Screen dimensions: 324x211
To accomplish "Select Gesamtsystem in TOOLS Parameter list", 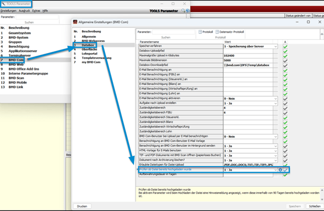I will coord(20,33).
